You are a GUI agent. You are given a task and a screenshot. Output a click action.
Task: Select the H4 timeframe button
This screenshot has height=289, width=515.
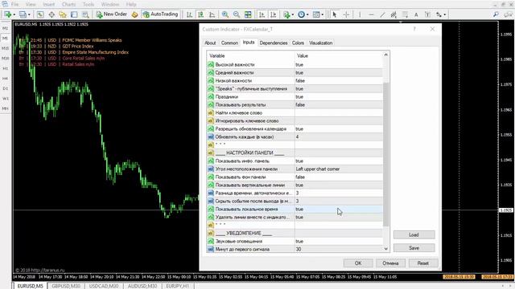[x=6, y=79]
